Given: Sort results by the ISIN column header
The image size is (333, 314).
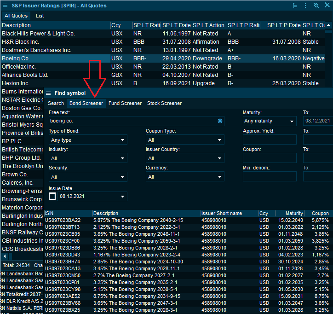Looking at the screenshot, I should (x=68, y=213).
